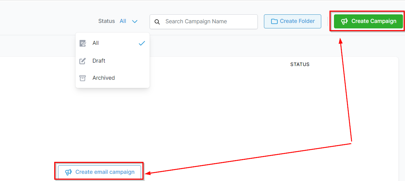
Task: Click megaphone icon on Create email campaign
Action: coord(68,172)
